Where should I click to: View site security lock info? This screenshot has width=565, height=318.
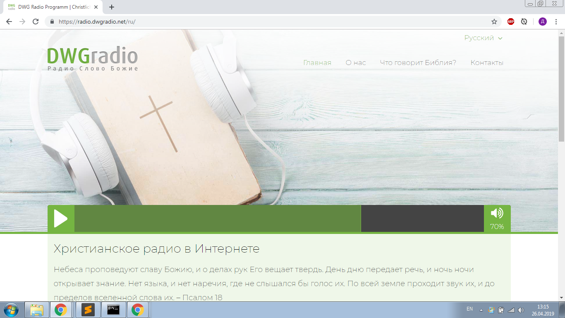[x=52, y=22]
